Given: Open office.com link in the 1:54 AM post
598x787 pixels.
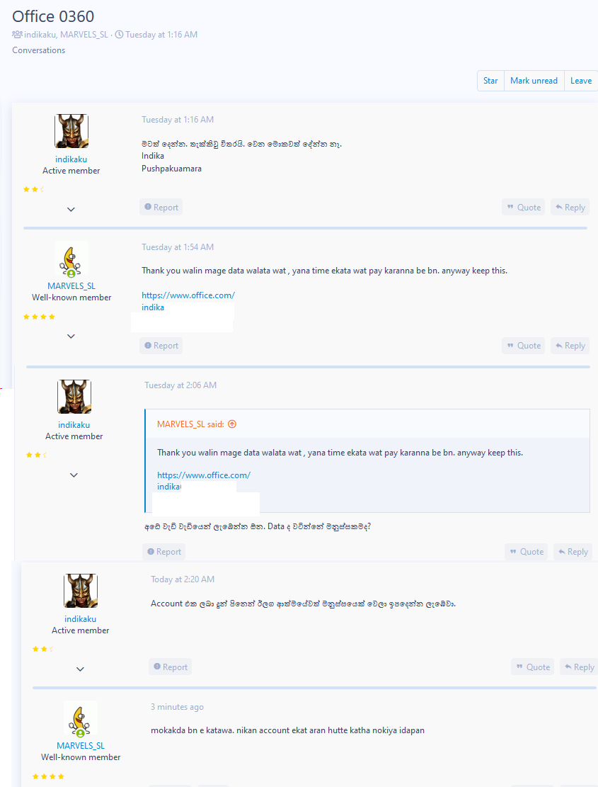Looking at the screenshot, I should (x=188, y=295).
